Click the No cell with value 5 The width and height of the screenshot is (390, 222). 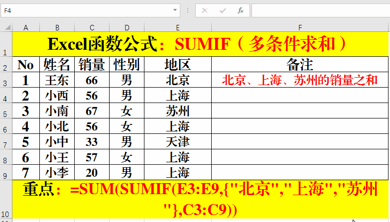tap(26, 141)
